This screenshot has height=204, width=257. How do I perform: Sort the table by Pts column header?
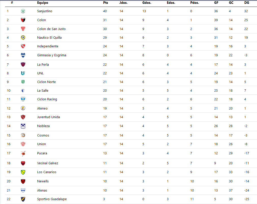click(x=105, y=3)
